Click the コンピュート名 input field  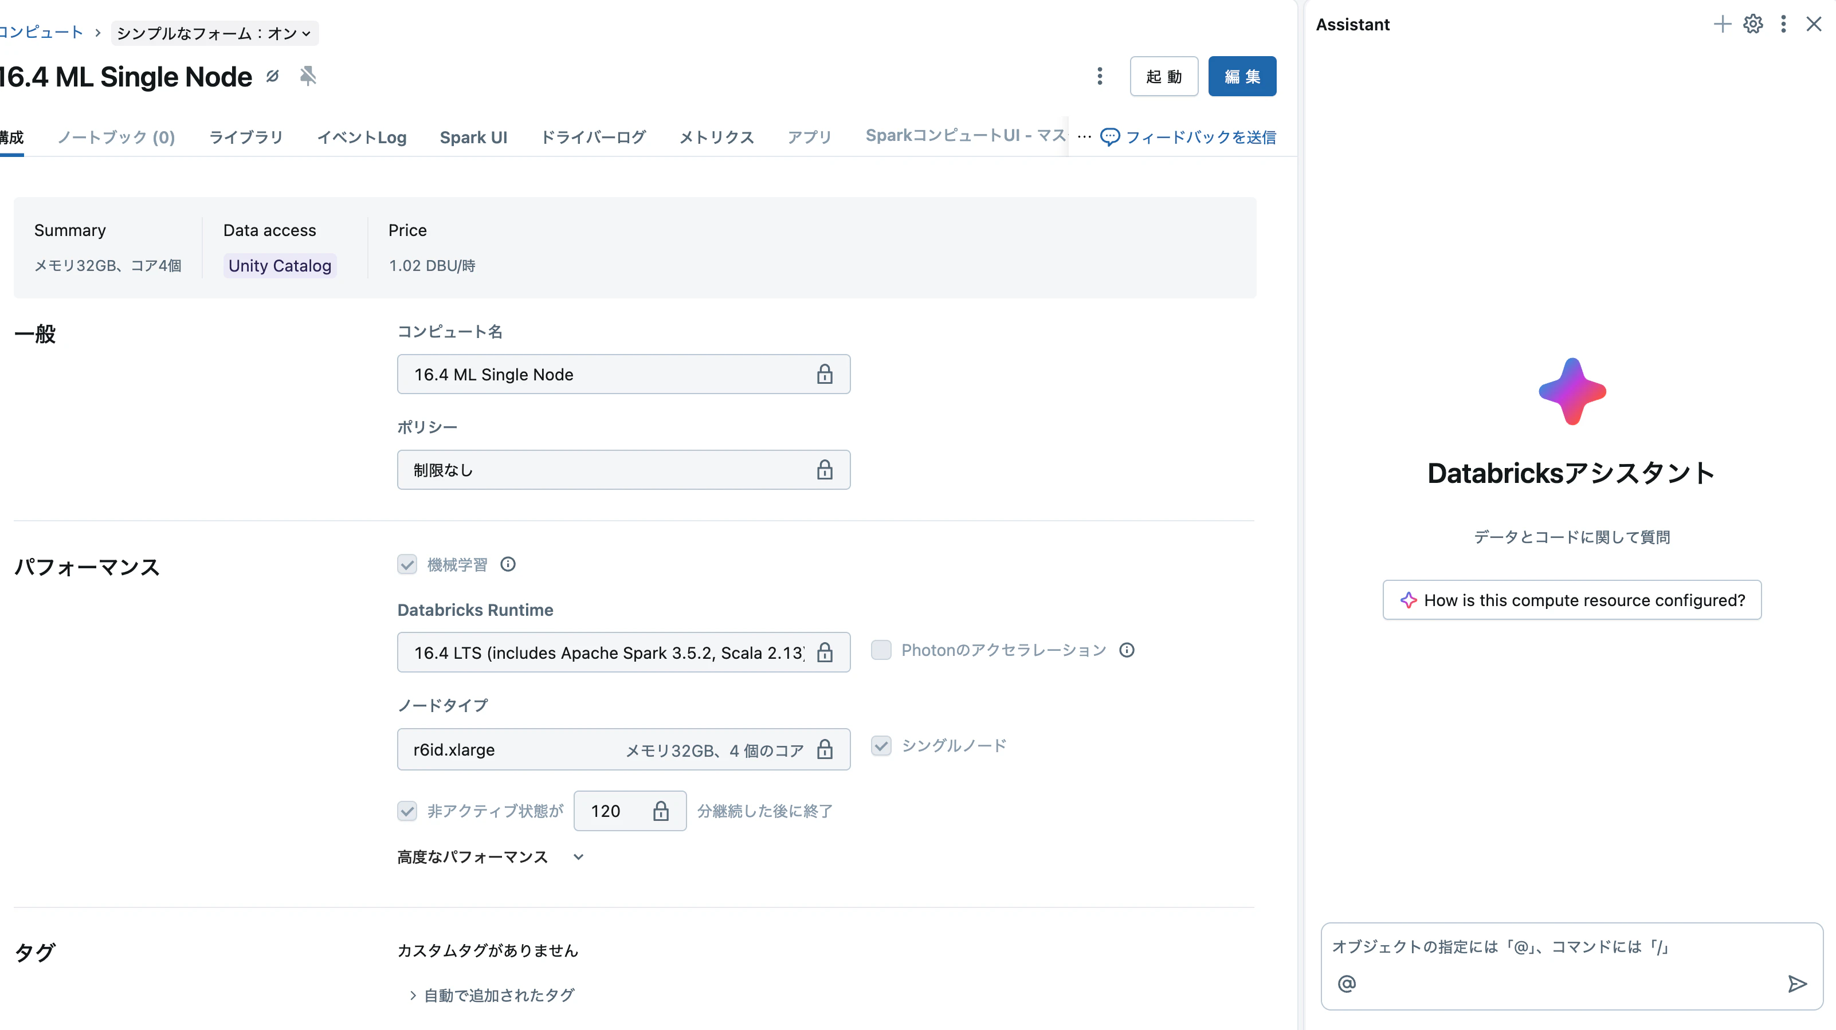pos(623,374)
